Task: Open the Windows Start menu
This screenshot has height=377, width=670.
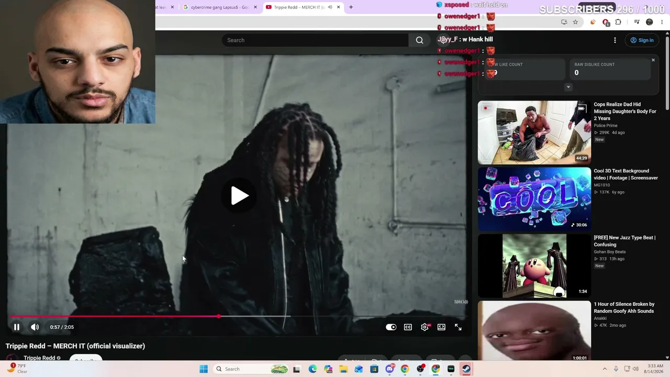Action: (204, 369)
